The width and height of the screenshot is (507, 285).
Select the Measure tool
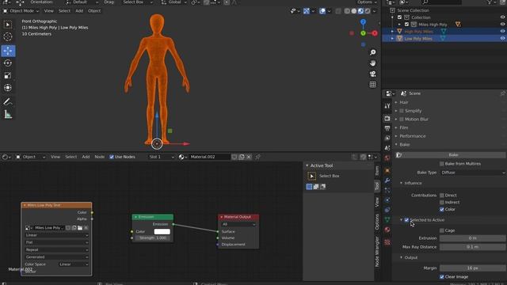tap(8, 114)
